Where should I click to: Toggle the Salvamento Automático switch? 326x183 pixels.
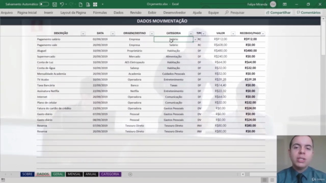point(44,4)
